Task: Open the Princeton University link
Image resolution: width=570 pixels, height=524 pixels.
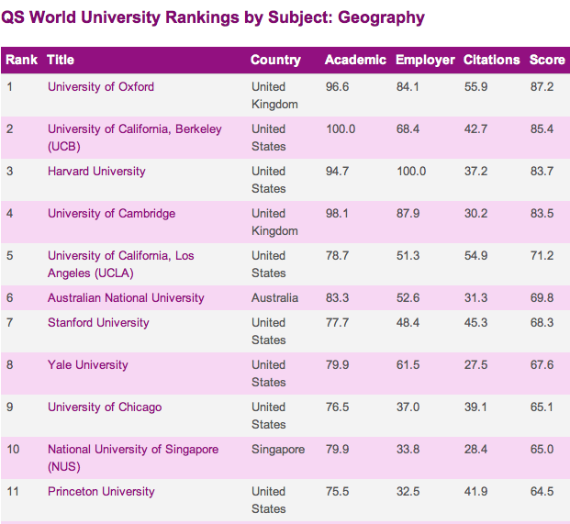Action: (101, 491)
